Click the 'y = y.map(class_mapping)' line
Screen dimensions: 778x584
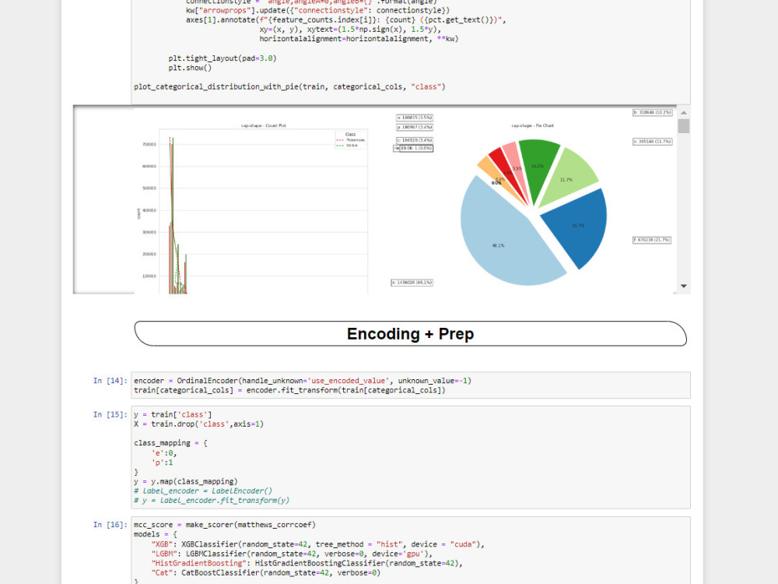coord(186,482)
